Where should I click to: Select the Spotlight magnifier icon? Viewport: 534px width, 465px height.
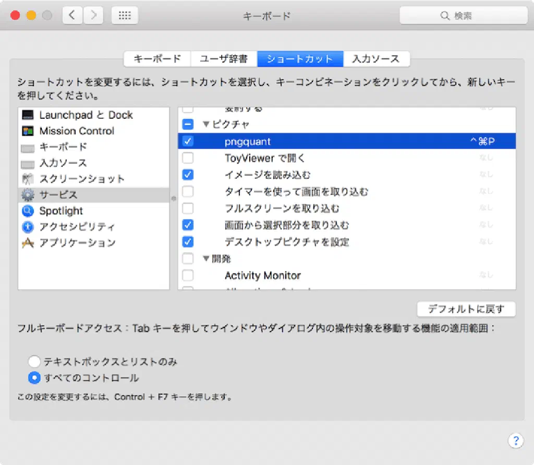coord(28,211)
